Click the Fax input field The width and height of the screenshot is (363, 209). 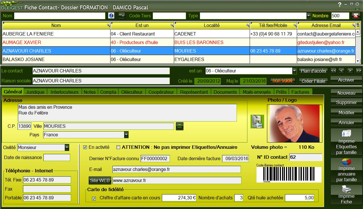[47, 189]
